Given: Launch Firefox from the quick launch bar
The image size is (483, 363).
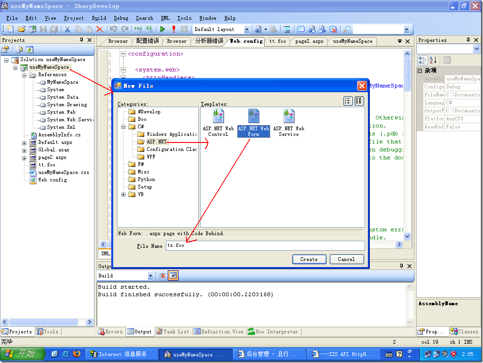Looking at the screenshot, I should coord(77,354).
